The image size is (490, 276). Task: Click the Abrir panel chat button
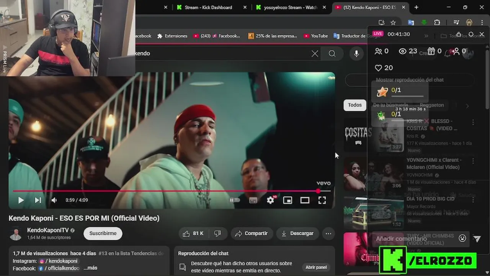pyautogui.click(x=316, y=267)
